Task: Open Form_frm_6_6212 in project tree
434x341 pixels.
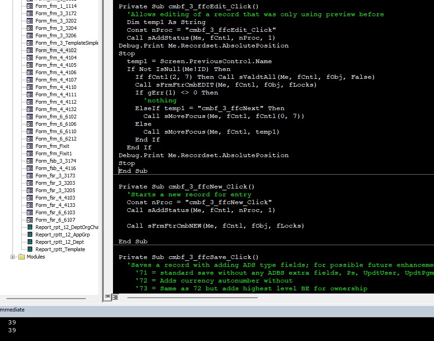Action: [x=56, y=139]
